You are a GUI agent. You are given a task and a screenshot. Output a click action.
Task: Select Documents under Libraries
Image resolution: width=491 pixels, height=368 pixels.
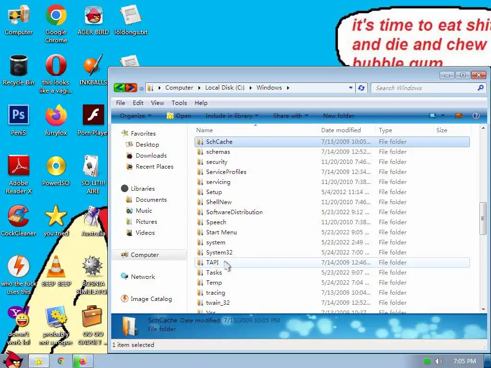151,200
